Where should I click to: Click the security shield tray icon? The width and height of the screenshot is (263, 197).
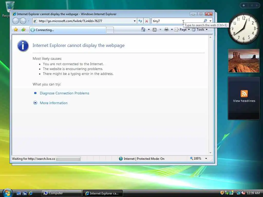pyautogui.click(x=222, y=193)
